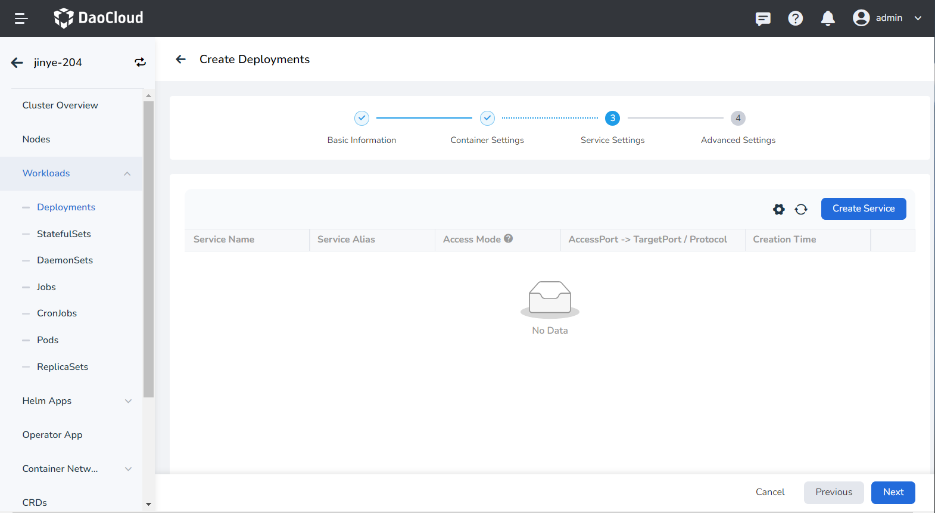This screenshot has width=935, height=513.
Task: Expand the Helm Apps menu section
Action: pos(128,401)
